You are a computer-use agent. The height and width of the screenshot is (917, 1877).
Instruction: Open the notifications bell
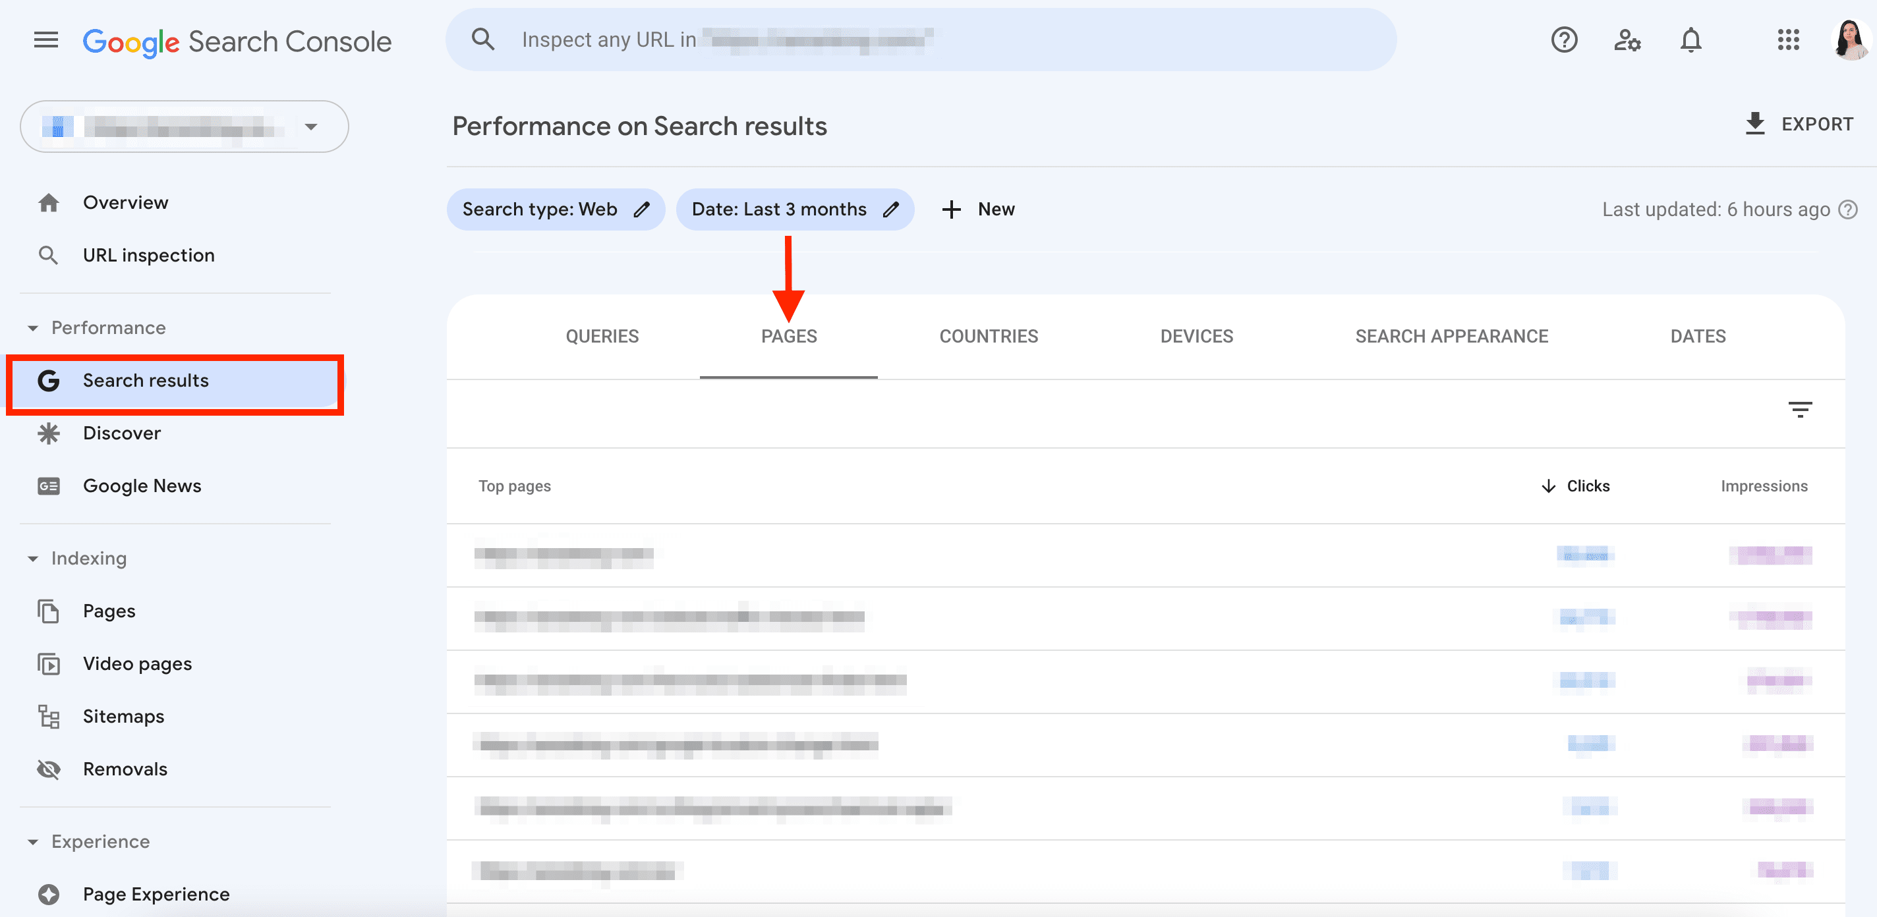[1691, 40]
